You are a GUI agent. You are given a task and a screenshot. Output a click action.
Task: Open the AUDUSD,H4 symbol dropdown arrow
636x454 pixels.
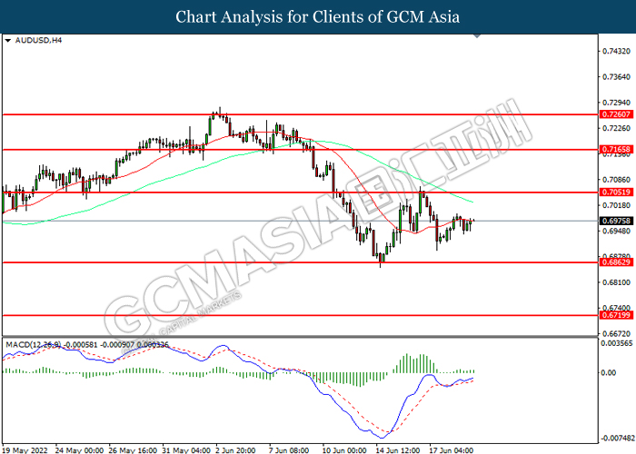click(7, 41)
